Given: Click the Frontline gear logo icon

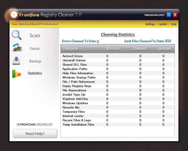Looking at the screenshot, I should tap(14, 15).
